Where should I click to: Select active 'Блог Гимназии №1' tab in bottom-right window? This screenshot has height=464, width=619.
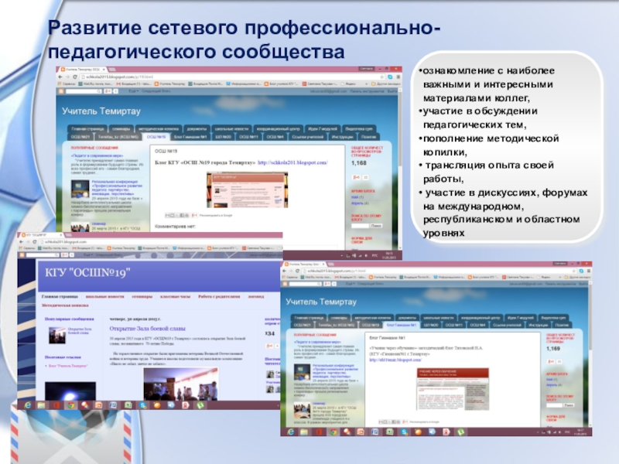401,325
